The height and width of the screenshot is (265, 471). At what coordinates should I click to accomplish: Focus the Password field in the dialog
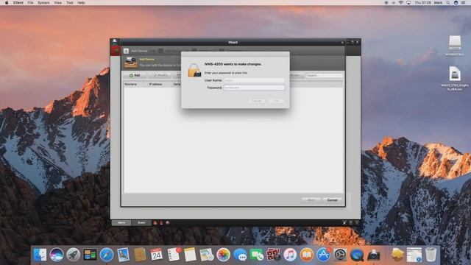click(x=254, y=88)
